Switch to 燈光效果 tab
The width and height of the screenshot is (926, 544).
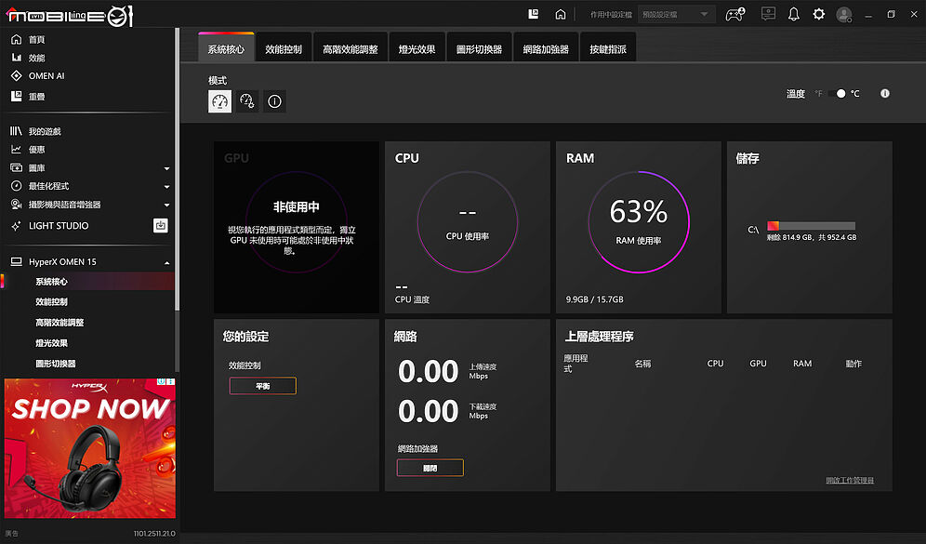[417, 49]
